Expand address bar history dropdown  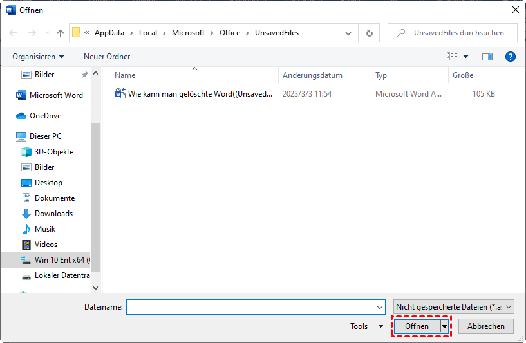(348, 33)
